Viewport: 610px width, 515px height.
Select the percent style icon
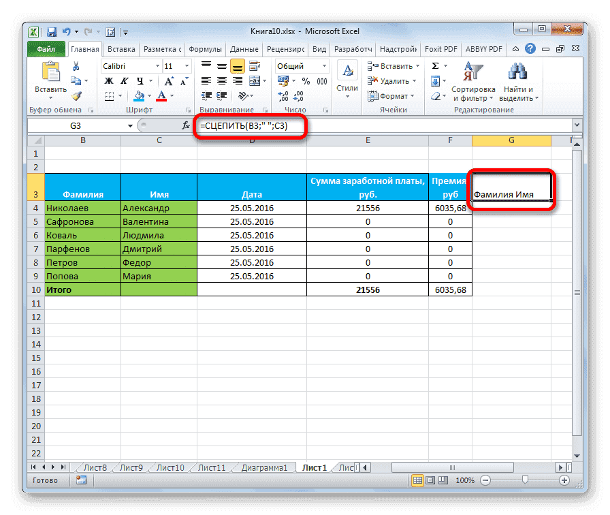click(304, 80)
